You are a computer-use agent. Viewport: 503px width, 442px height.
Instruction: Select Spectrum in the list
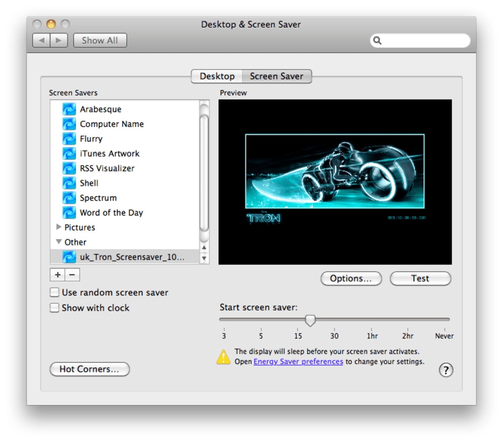tap(98, 198)
